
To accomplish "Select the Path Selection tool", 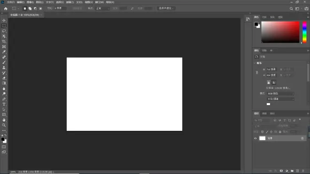I will [4, 110].
